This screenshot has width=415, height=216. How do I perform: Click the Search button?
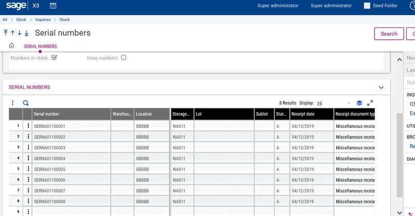[x=389, y=34]
